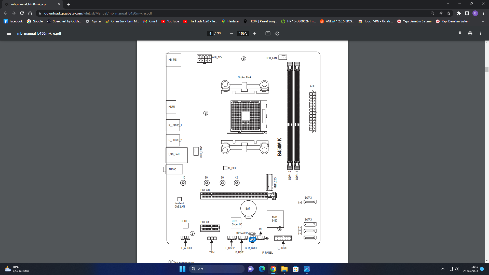489x275 pixels.
Task: Open the profile avatar menu
Action: click(475, 13)
